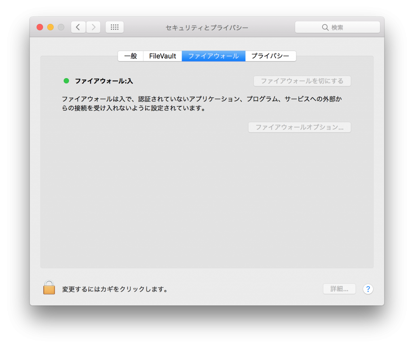
Task: Click 変更するにはカギをクリックします text
Action: pyautogui.click(x=115, y=289)
